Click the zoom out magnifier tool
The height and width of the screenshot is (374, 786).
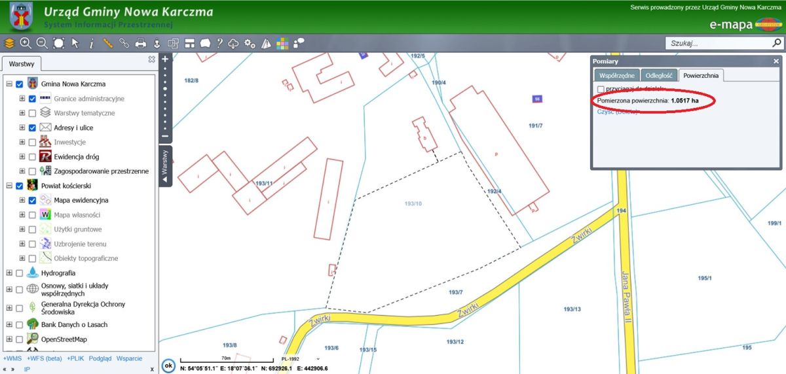pyautogui.click(x=42, y=43)
